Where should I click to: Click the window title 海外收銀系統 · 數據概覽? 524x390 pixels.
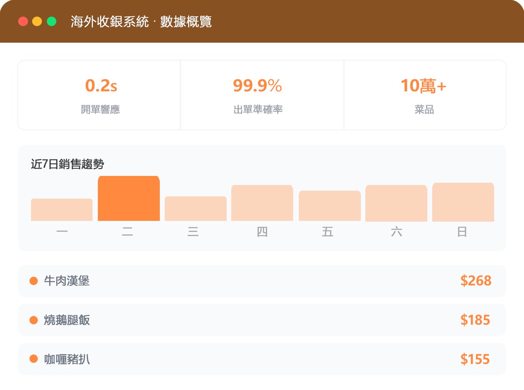[141, 22]
